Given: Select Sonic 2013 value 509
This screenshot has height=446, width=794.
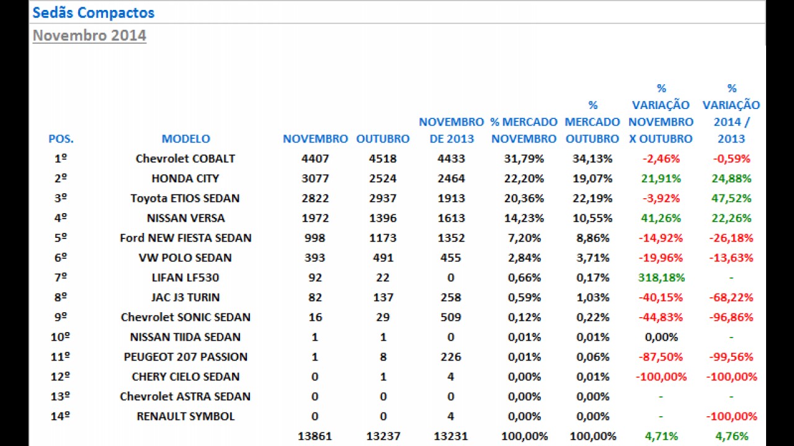Looking at the screenshot, I should (x=451, y=317).
